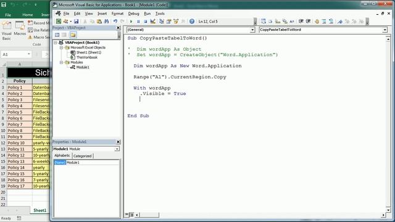Open the Debug menu
Image resolution: width=395 pixels, height=222 pixels.
click(x=133, y=14)
